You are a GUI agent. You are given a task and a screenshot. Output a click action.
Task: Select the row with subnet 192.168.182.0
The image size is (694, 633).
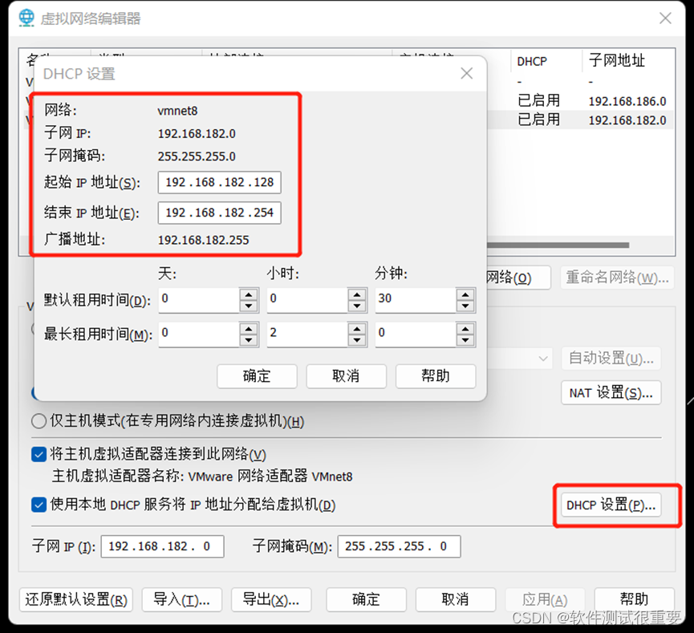click(x=581, y=120)
